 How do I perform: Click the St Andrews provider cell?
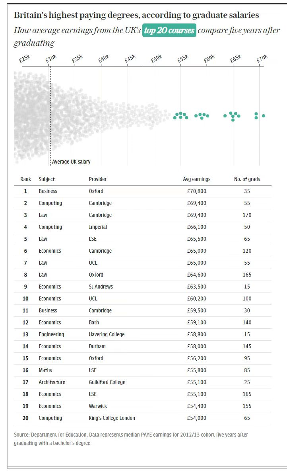click(x=101, y=287)
